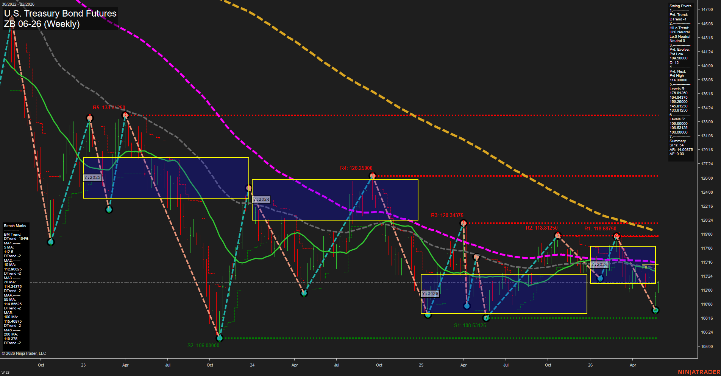721x376 pixels.
Task: Click the S2: 106.00000 support label on chart
Action: pos(203,346)
